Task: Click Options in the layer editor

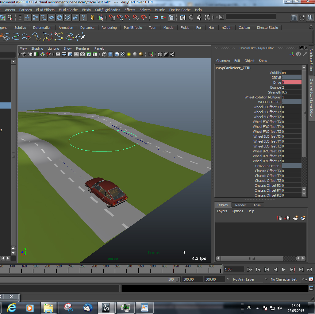Action: click(237, 211)
